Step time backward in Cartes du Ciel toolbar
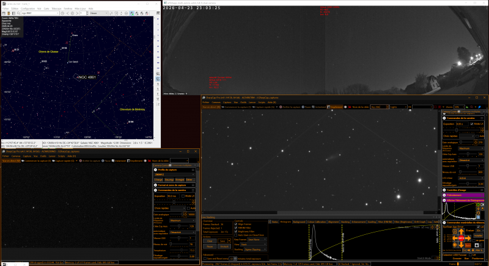Viewport: 489px width, 266px height. 67,13
